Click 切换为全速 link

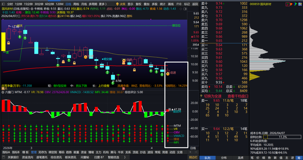(x=213, y=96)
